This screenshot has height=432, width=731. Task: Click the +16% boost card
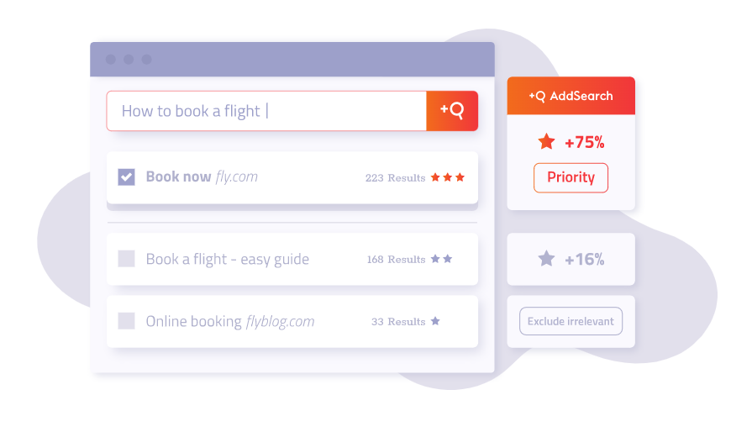pyautogui.click(x=571, y=259)
